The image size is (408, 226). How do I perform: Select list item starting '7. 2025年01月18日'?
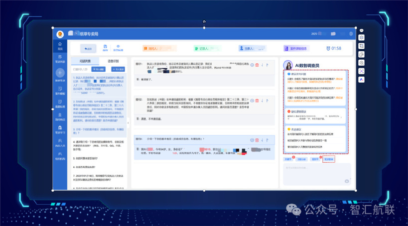tap(99, 178)
